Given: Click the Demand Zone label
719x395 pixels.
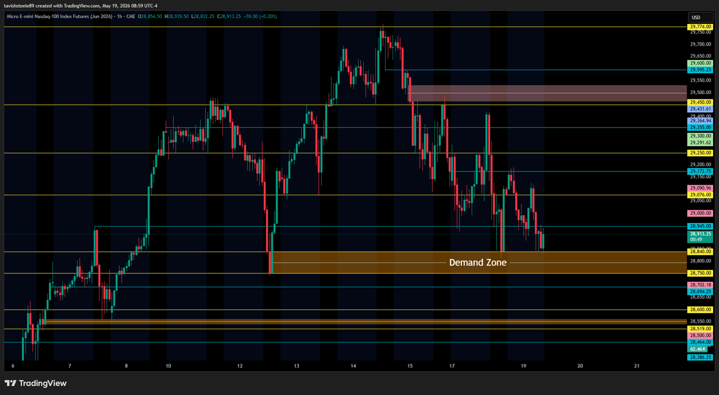Looking at the screenshot, I should (x=478, y=263).
